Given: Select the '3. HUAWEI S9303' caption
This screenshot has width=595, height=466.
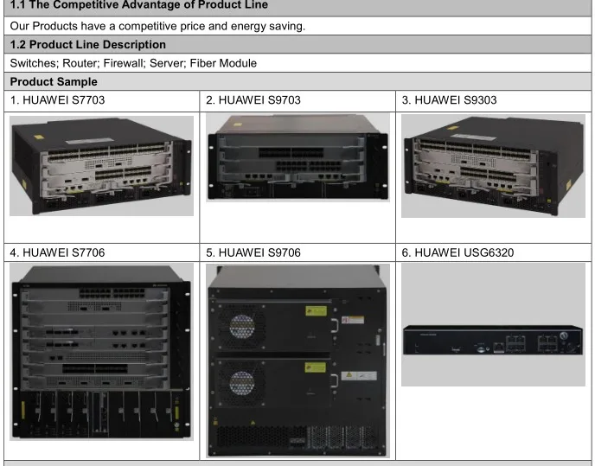Looking at the screenshot, I should point(450,100).
